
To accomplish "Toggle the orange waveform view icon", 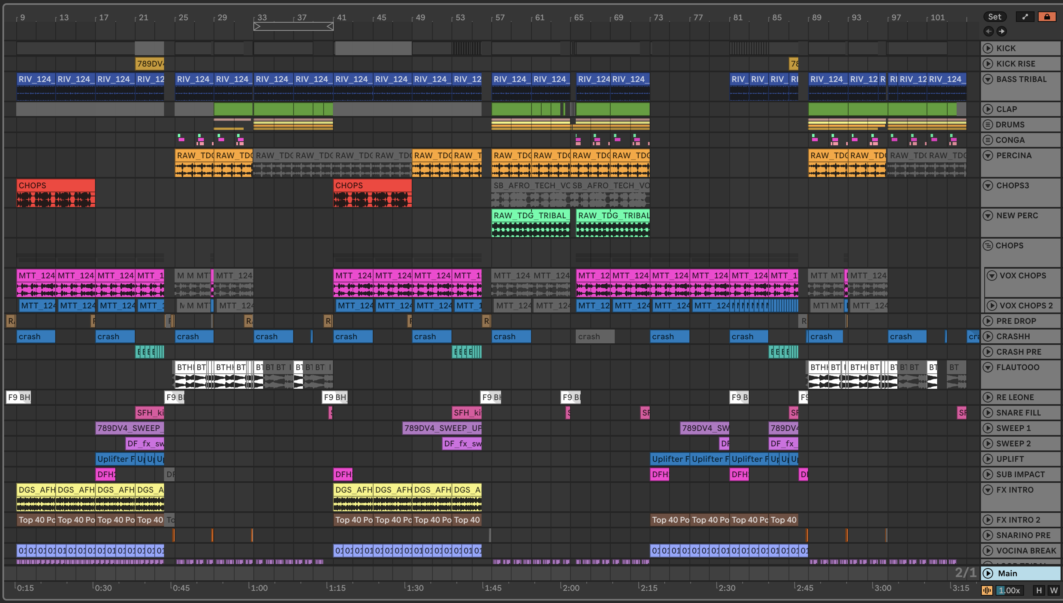I will tap(987, 590).
